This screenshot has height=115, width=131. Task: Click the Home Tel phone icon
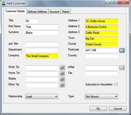click(62, 74)
